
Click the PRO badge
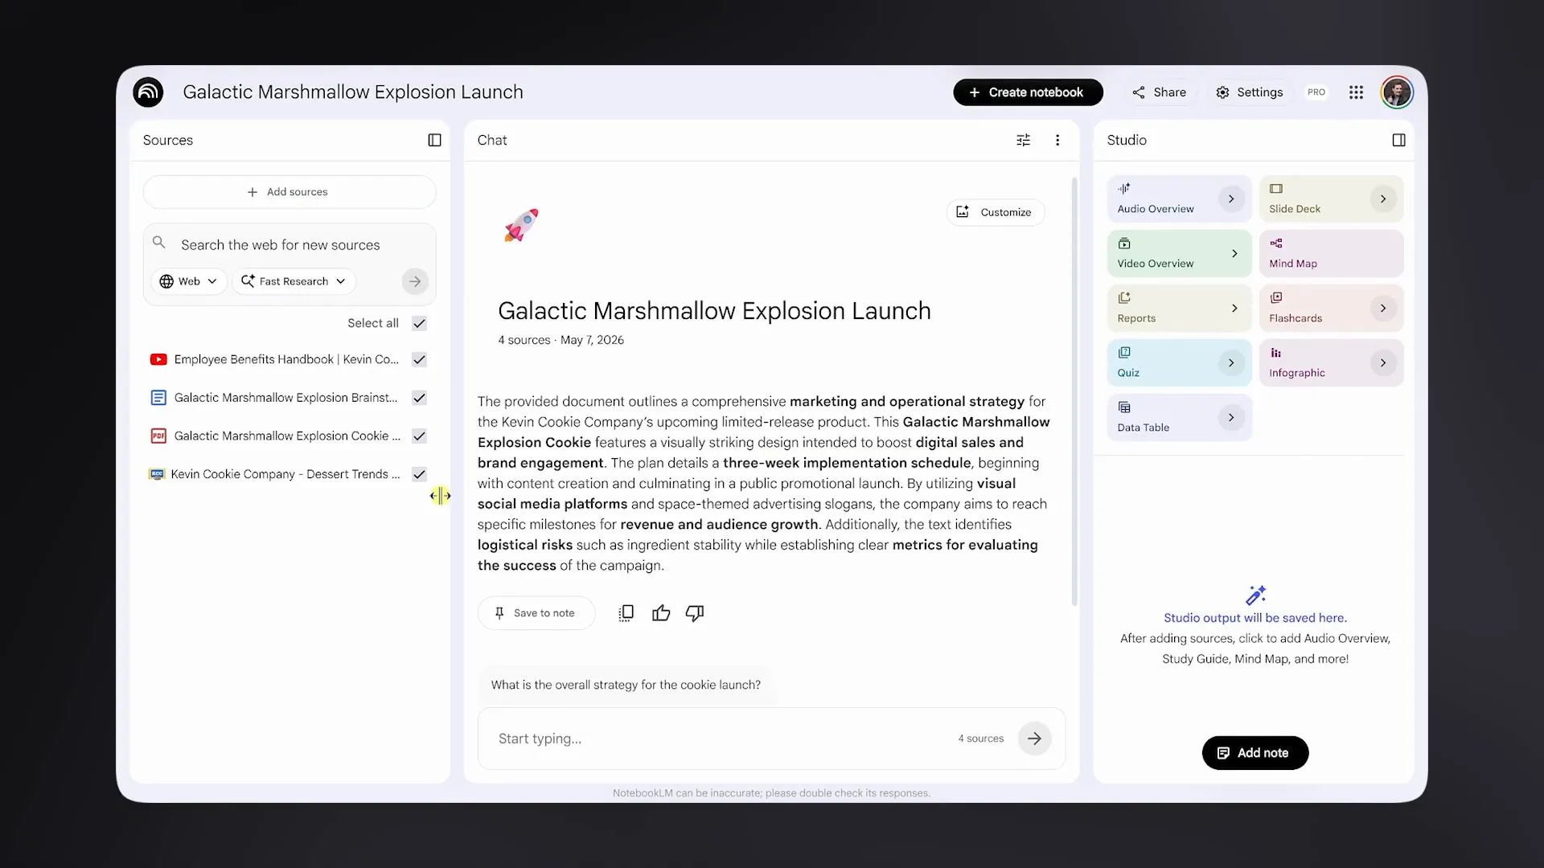tap(1316, 92)
